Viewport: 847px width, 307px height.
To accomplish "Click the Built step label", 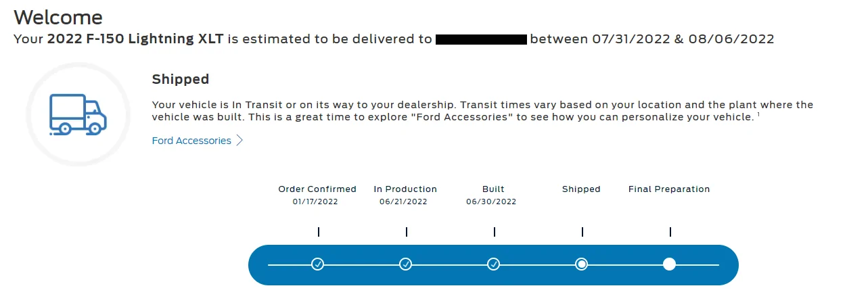I will coord(493,189).
